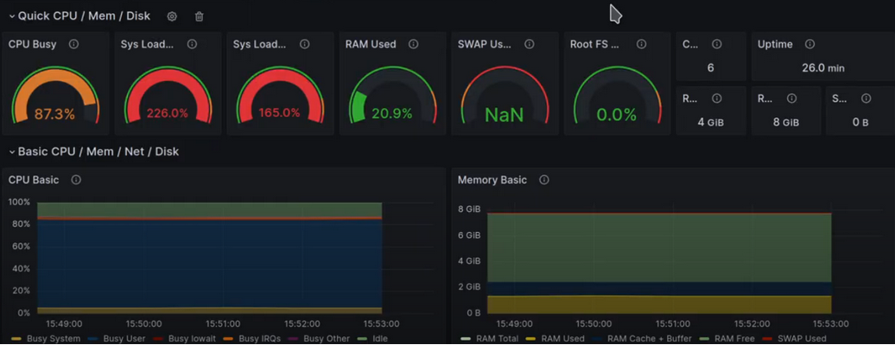Click info icon of SWAP Us... panel
This screenshot has height=345, width=895.
tap(529, 44)
